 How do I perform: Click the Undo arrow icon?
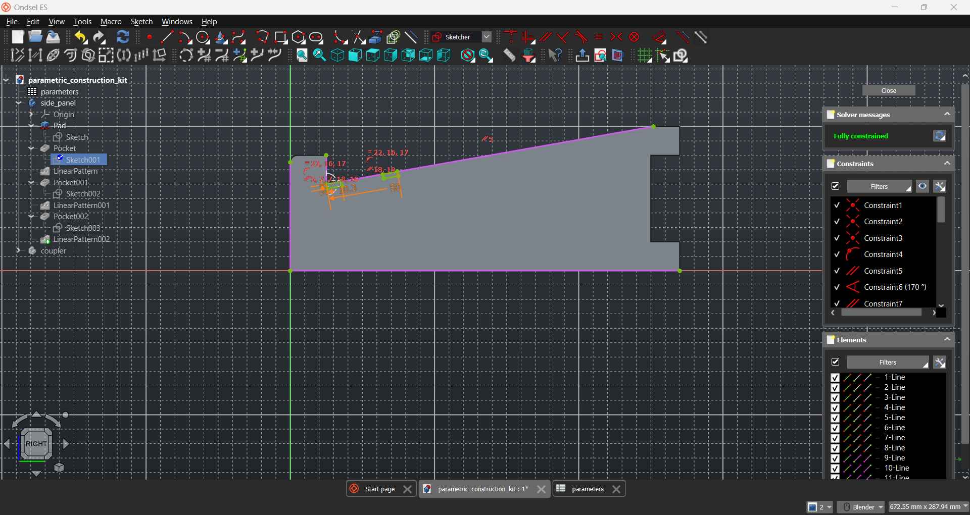pos(80,37)
